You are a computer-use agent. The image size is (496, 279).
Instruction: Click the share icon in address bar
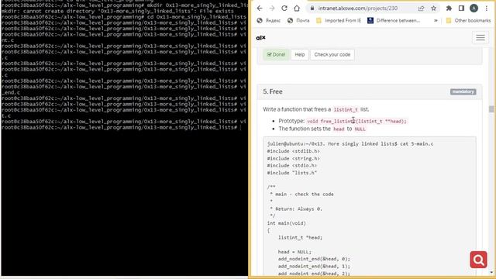[x=421, y=9]
